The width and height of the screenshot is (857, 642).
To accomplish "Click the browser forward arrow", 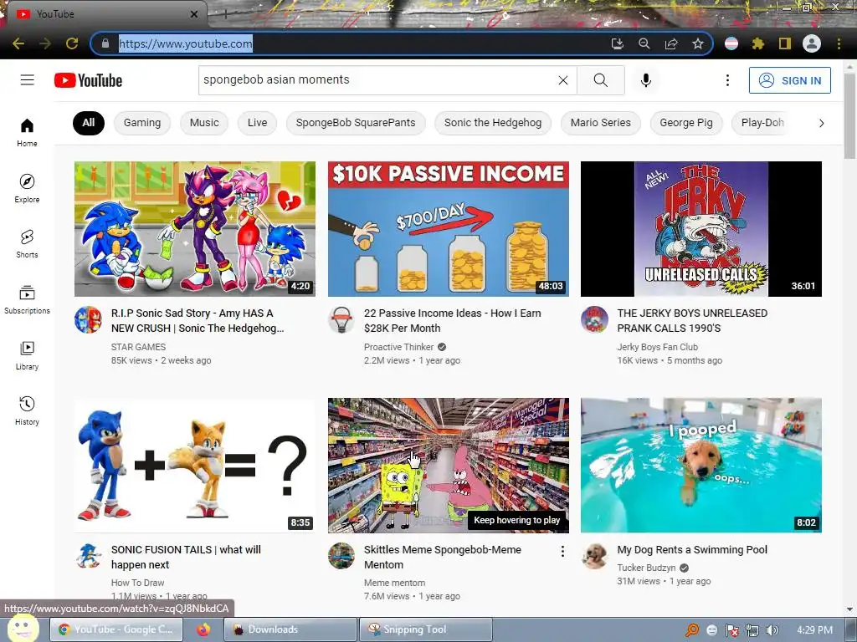I will pos(45,43).
